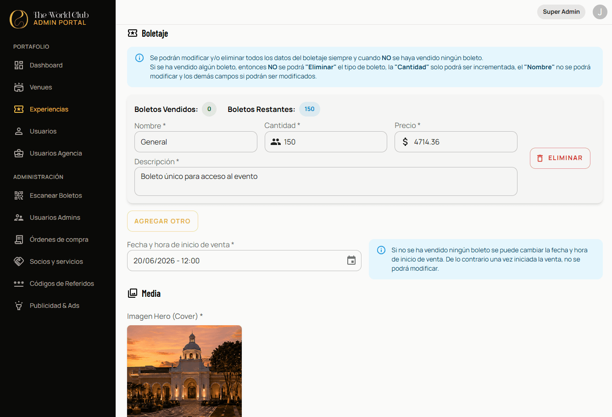Click the sale start date field
The image size is (612, 417).
(x=244, y=261)
